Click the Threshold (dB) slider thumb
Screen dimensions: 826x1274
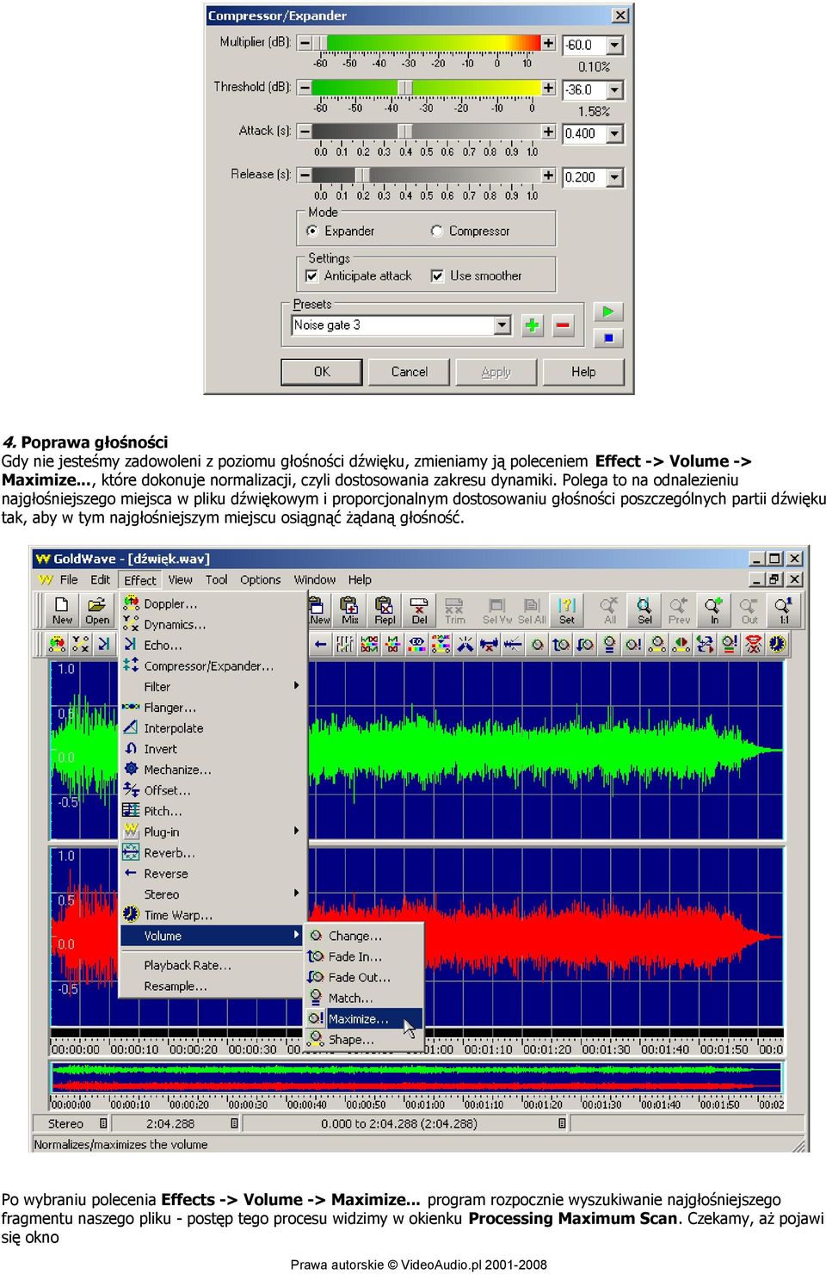(404, 87)
